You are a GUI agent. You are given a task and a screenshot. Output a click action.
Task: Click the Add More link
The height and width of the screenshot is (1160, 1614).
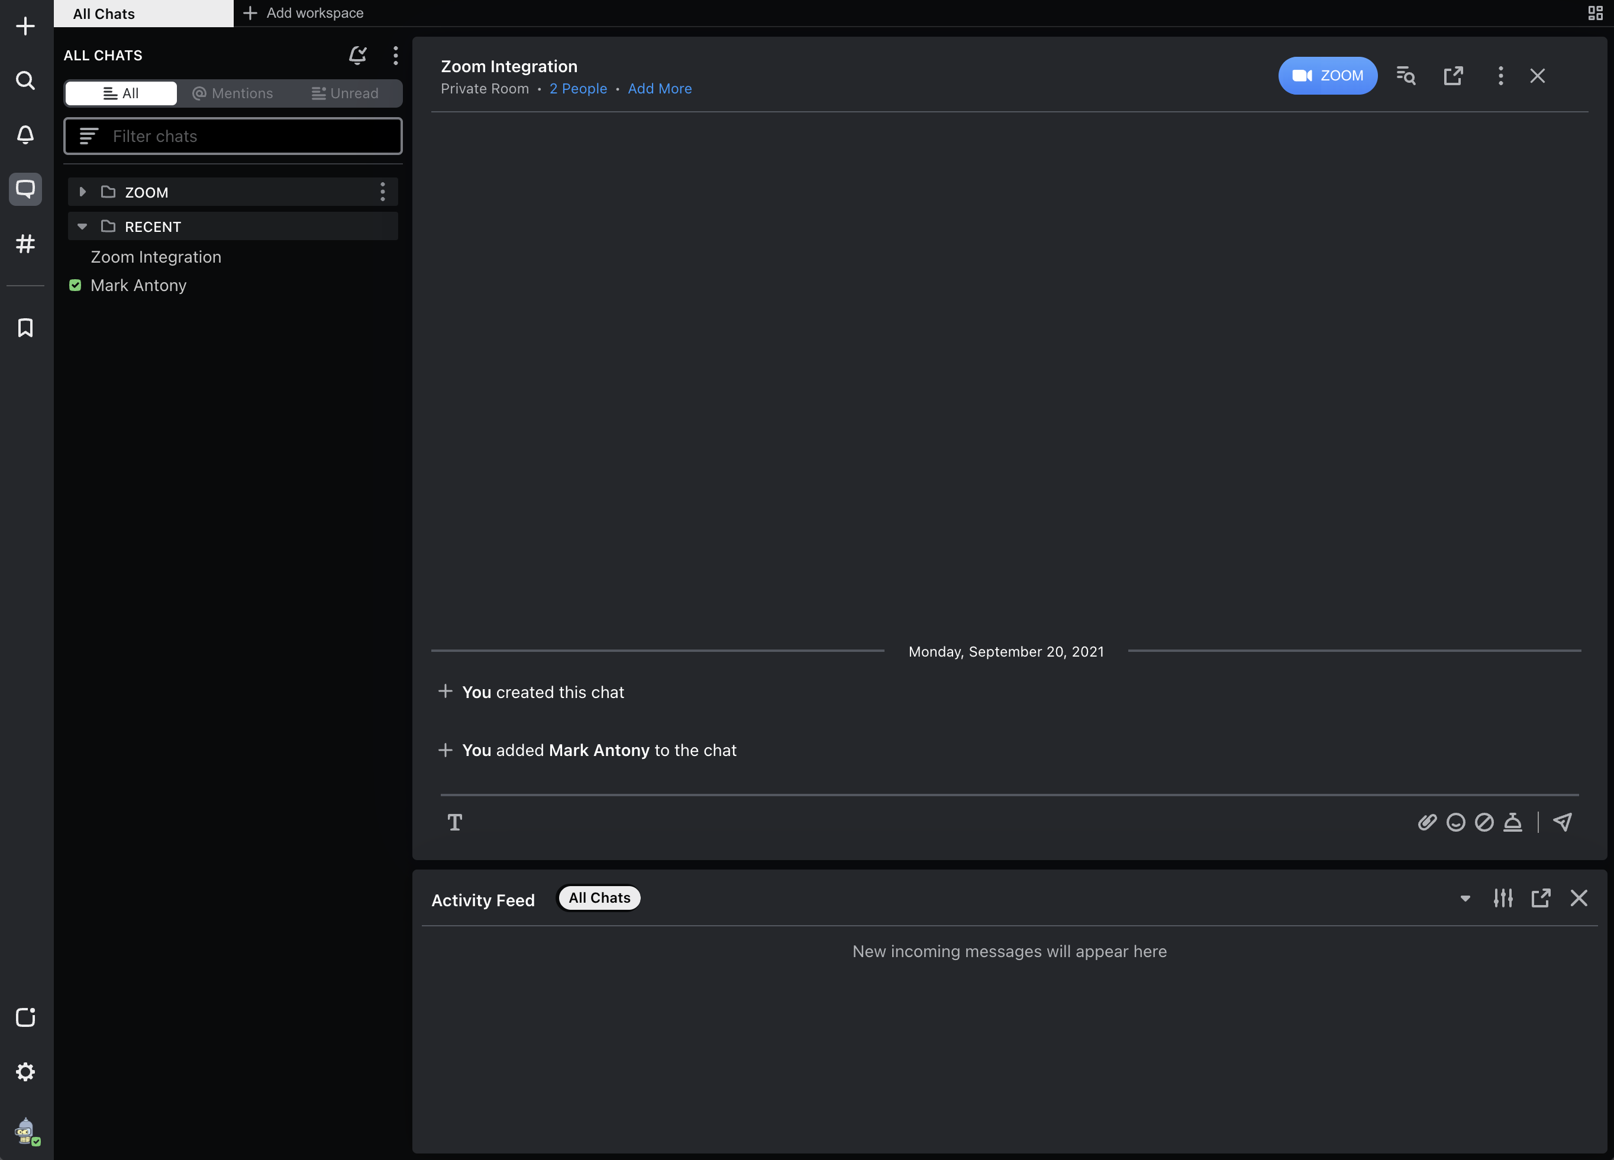(x=660, y=89)
